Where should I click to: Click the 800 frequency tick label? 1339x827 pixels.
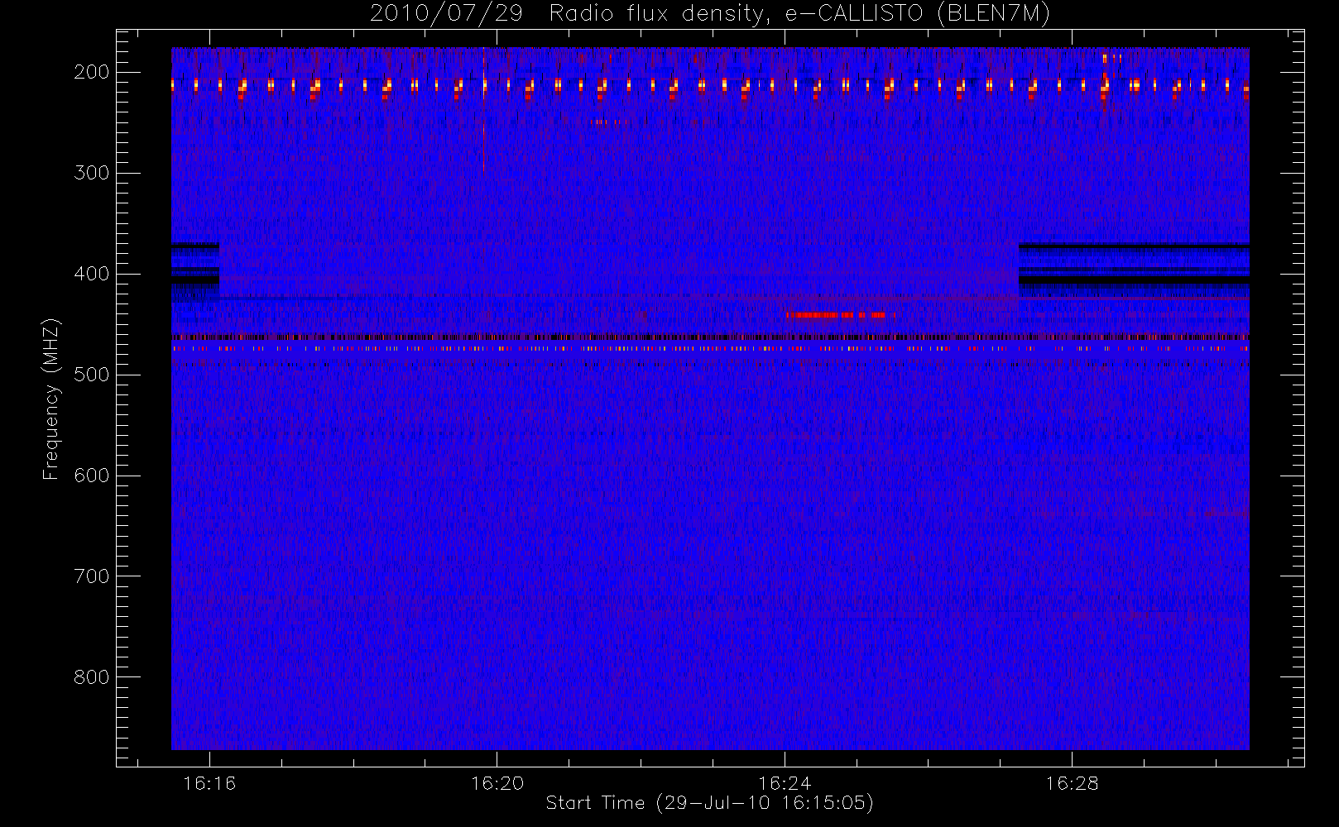pos(92,677)
